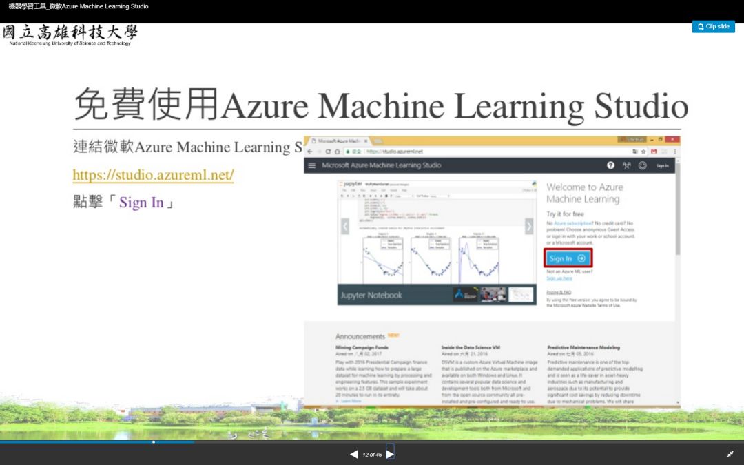Viewport: 744px width, 465px height.
Task: Click the Gmail extension icon in the browser toolbar
Action: tap(654, 152)
